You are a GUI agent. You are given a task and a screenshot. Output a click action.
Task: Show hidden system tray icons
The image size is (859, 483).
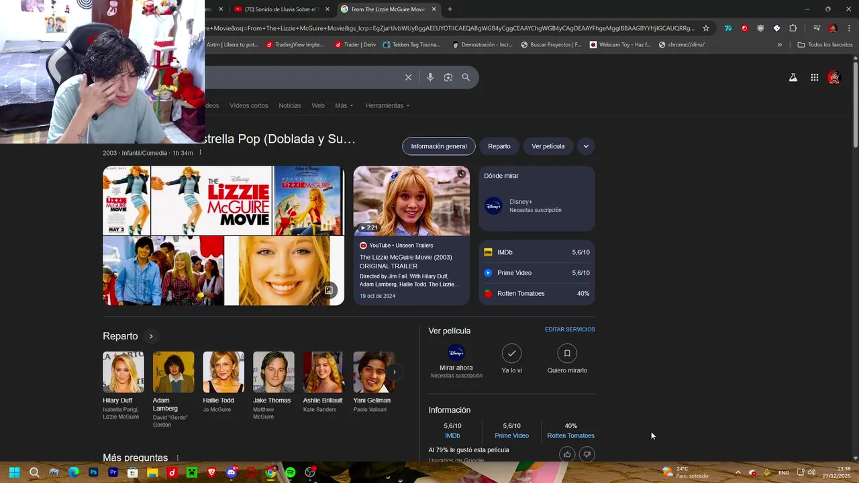(738, 472)
